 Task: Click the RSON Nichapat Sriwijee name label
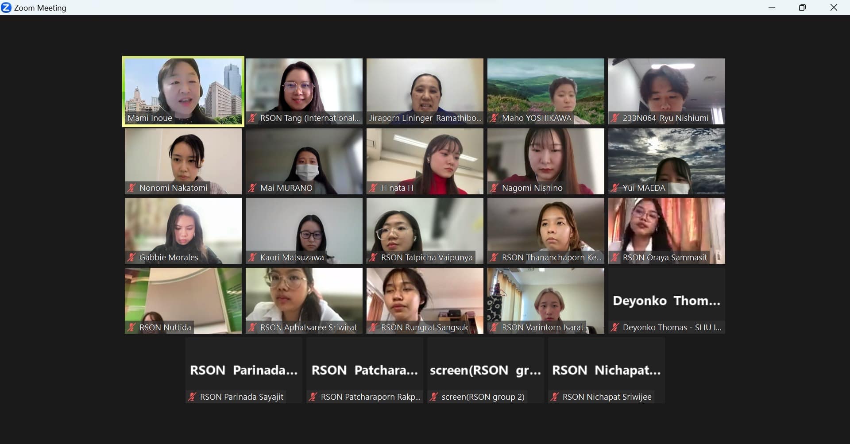coord(607,397)
